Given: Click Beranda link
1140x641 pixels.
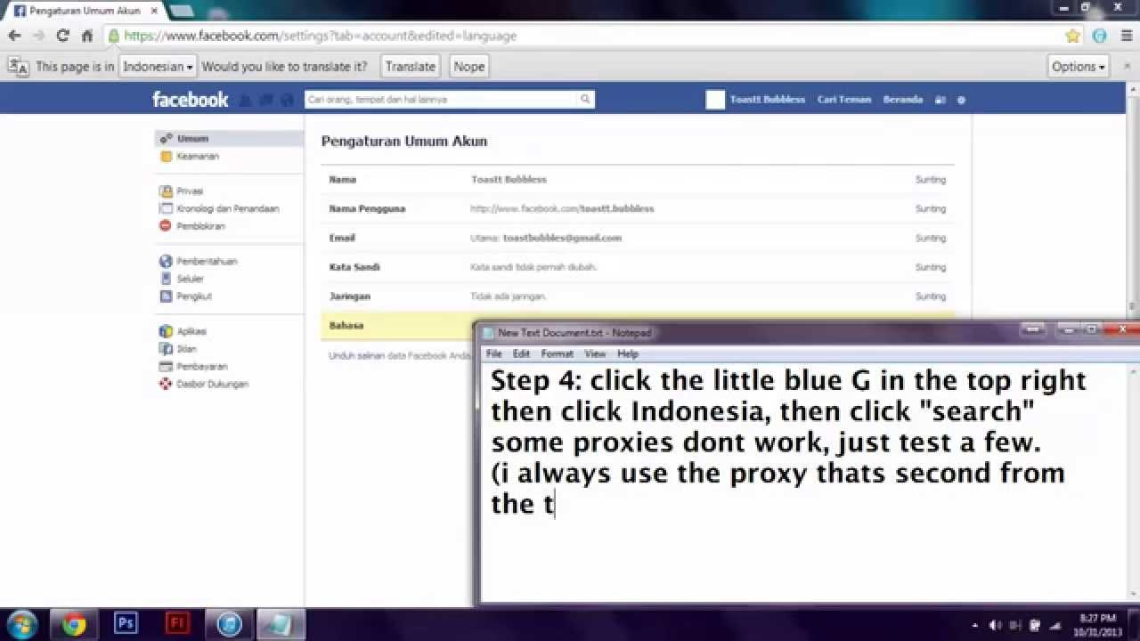Looking at the screenshot, I should tap(902, 100).
